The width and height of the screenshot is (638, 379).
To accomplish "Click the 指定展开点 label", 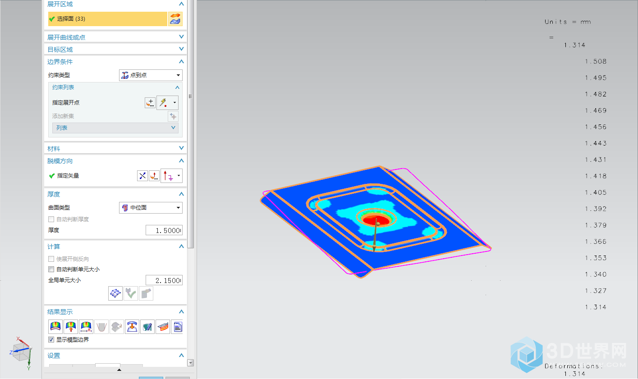I will (x=66, y=103).
